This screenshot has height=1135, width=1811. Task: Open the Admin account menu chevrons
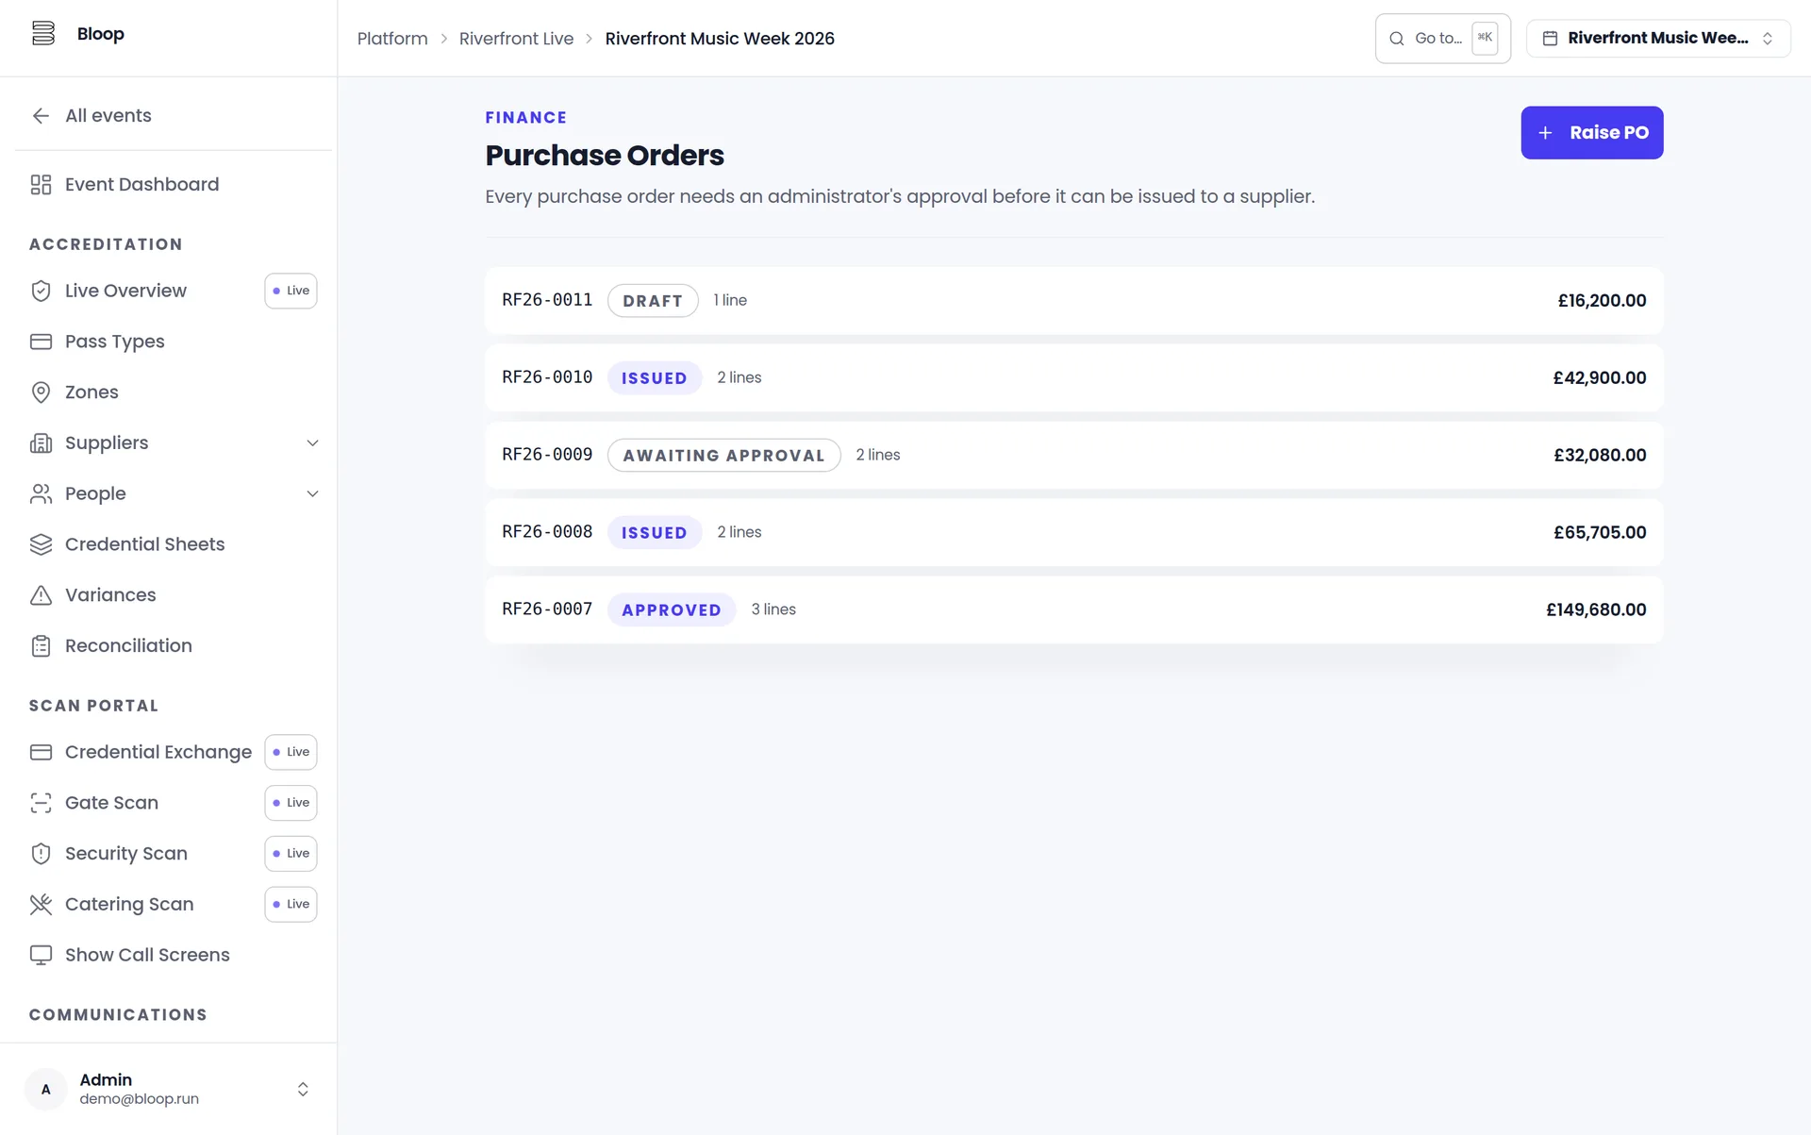coord(303,1090)
